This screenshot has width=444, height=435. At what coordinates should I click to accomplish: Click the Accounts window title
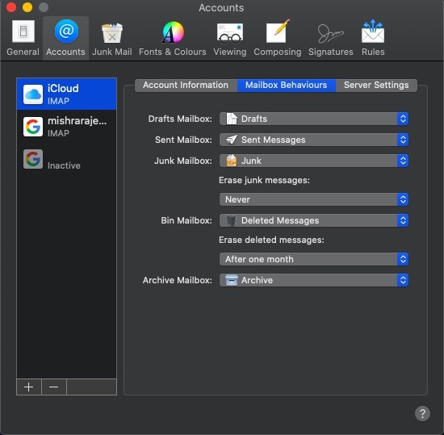[x=221, y=7]
